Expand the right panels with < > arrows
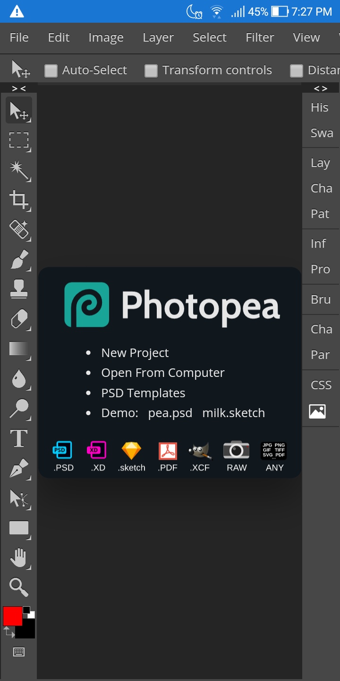Screen dimensions: 340x681 tap(321, 88)
